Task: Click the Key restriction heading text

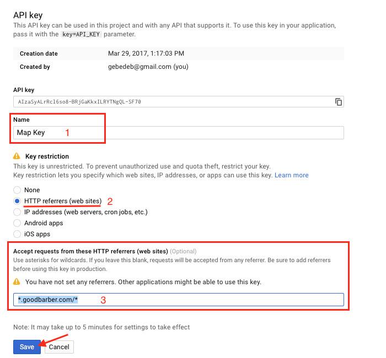Action: coord(47,156)
